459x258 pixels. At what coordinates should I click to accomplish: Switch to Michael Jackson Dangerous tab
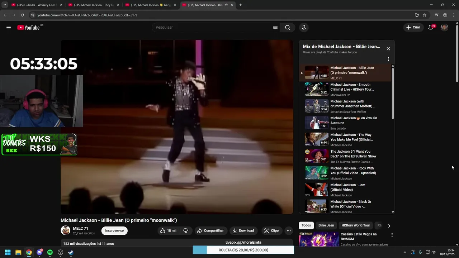click(150, 5)
